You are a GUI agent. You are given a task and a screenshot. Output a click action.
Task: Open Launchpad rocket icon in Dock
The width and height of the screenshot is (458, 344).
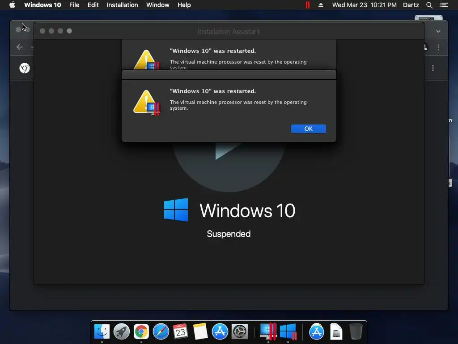[x=122, y=332]
